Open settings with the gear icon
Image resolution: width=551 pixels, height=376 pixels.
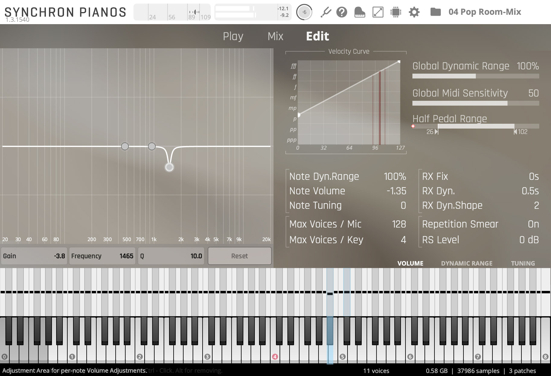(x=414, y=12)
